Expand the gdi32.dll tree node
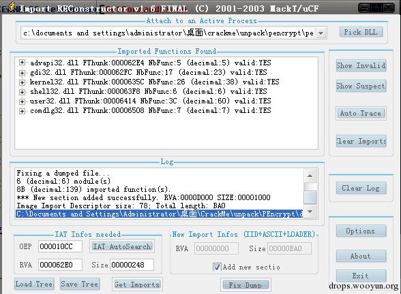Viewport: 401px width, 294px height. [x=23, y=73]
